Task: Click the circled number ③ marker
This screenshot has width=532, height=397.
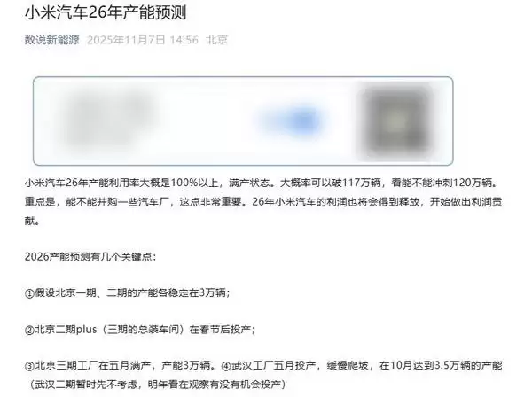Action: (x=29, y=366)
